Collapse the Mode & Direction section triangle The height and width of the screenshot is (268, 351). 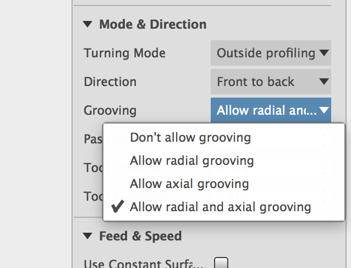[87, 24]
